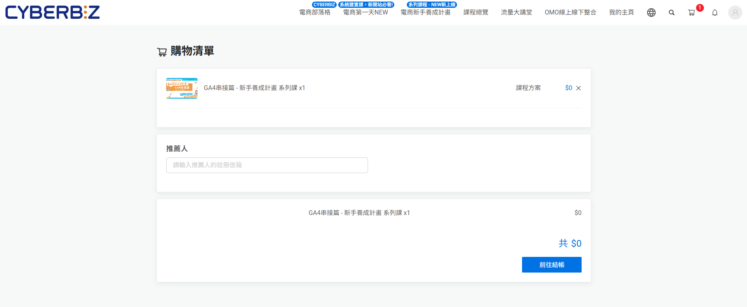
Task: Click the 系列課程 - NEW新上線 badge
Action: click(x=432, y=5)
